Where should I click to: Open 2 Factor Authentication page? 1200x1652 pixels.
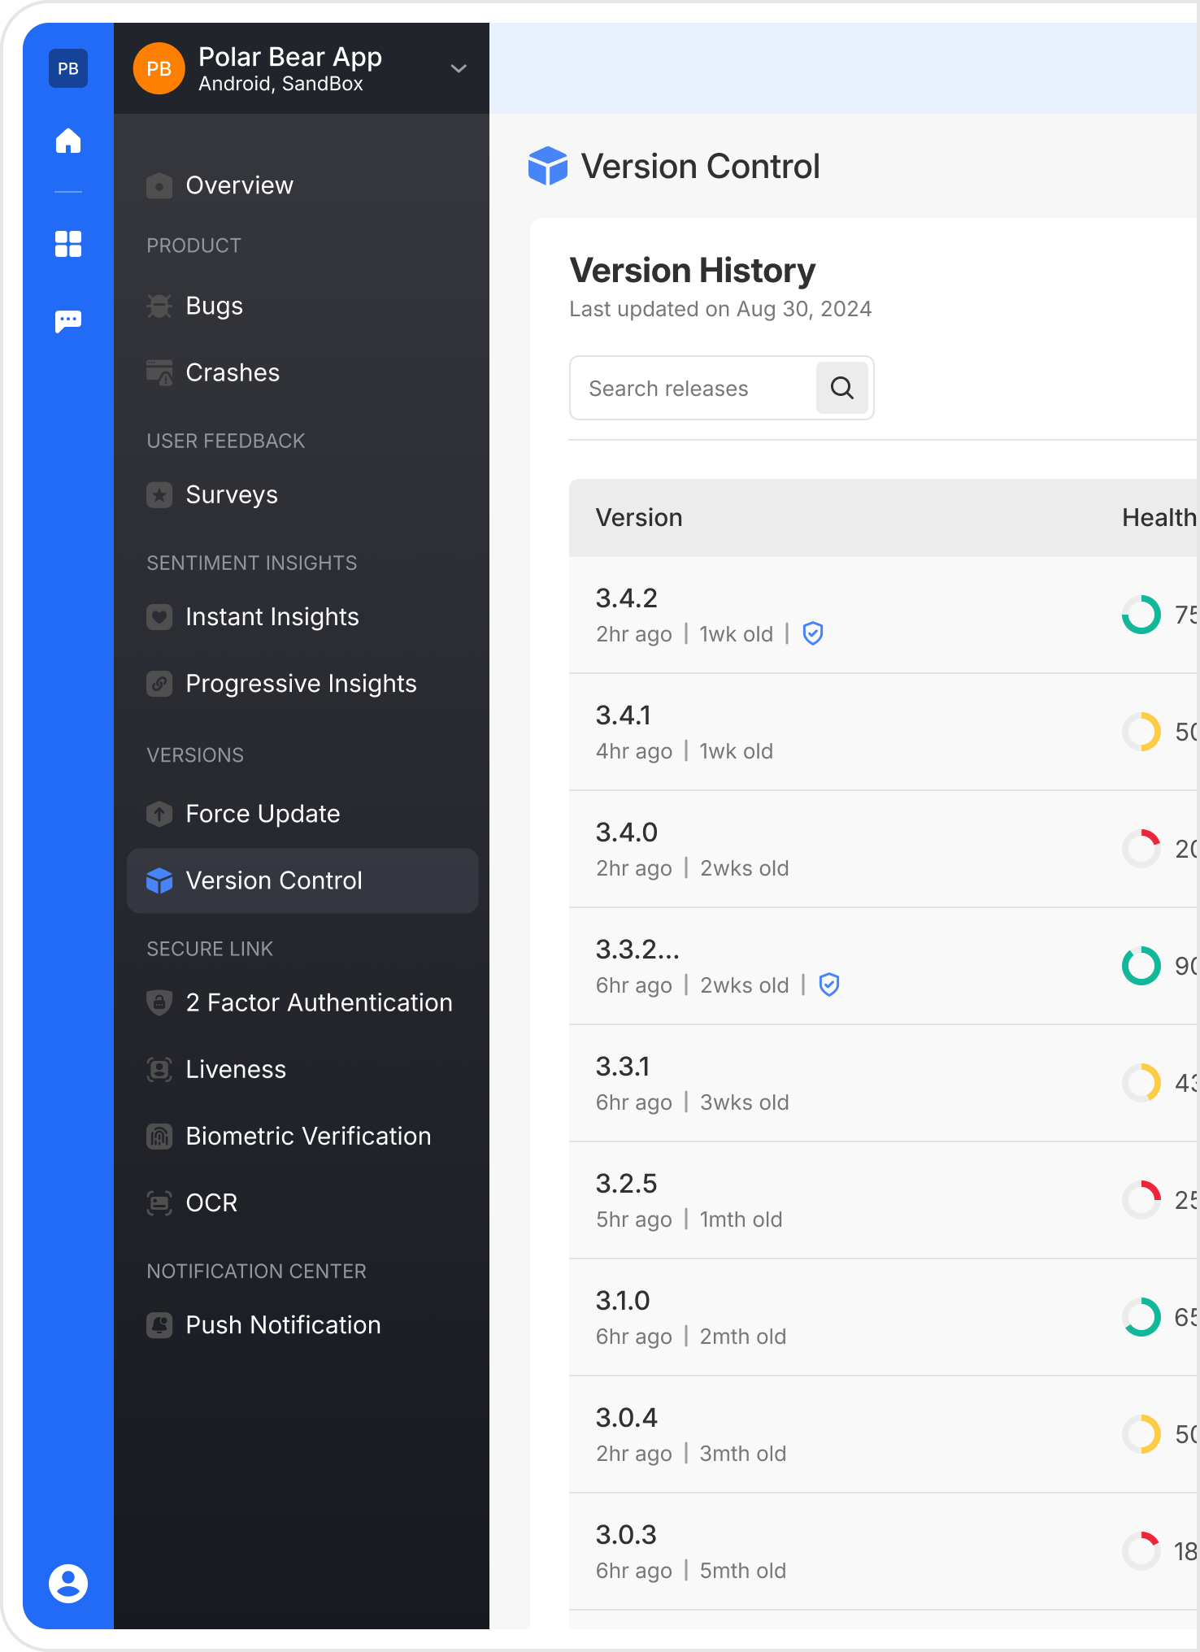point(319,1002)
